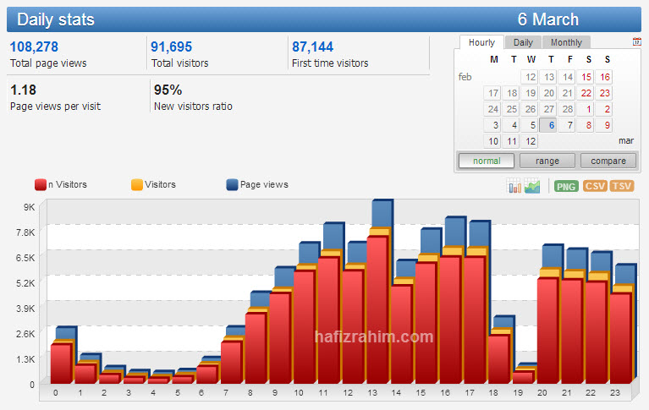649x410 pixels.
Task: Select day 20 in the calendar
Action: pyautogui.click(x=547, y=93)
